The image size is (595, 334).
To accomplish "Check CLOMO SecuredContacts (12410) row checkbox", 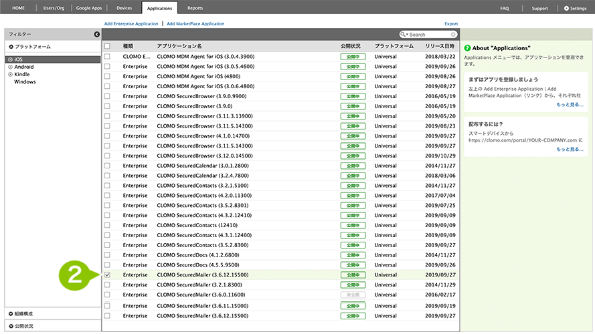I will 107,225.
